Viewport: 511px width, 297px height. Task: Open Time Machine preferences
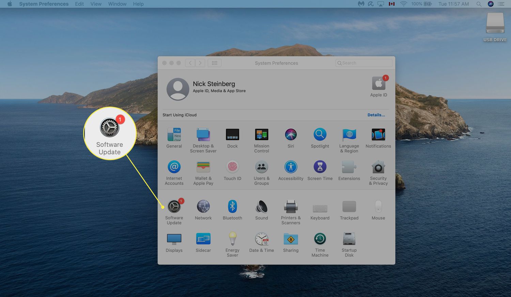(320, 239)
